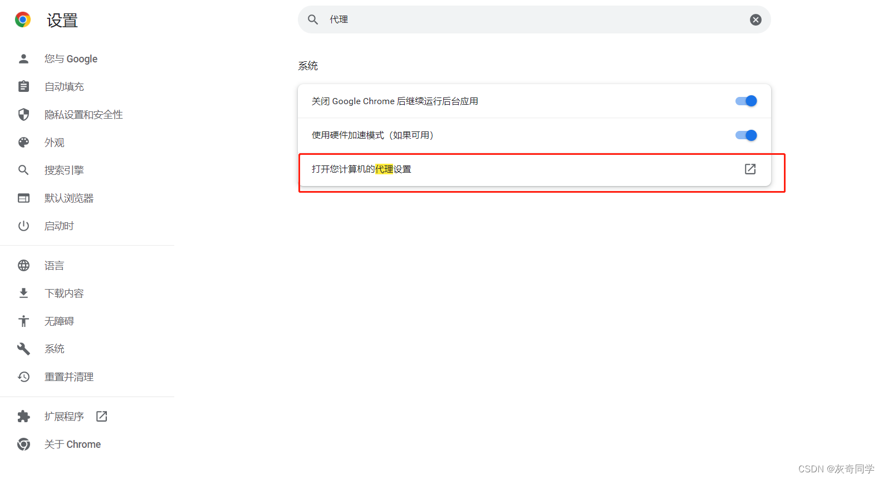The height and width of the screenshot is (479, 883).
Task: Go to 隐私设置和安全性 section
Action: tap(84, 114)
